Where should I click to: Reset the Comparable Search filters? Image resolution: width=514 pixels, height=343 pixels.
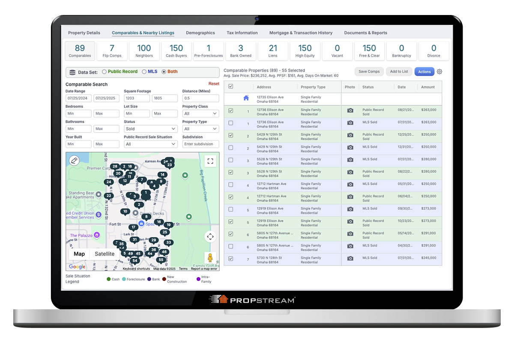click(x=214, y=84)
